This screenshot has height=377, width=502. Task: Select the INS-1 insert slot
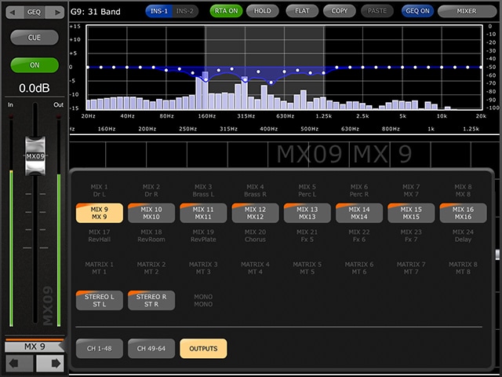point(158,12)
